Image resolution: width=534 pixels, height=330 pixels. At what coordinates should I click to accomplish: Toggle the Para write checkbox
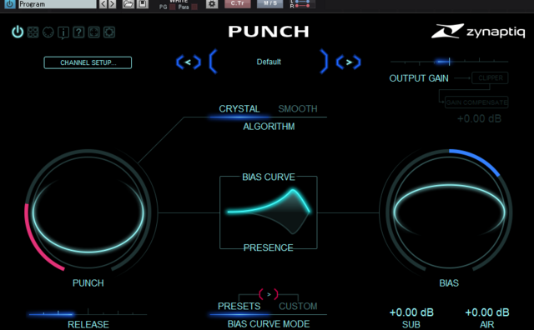pos(194,7)
